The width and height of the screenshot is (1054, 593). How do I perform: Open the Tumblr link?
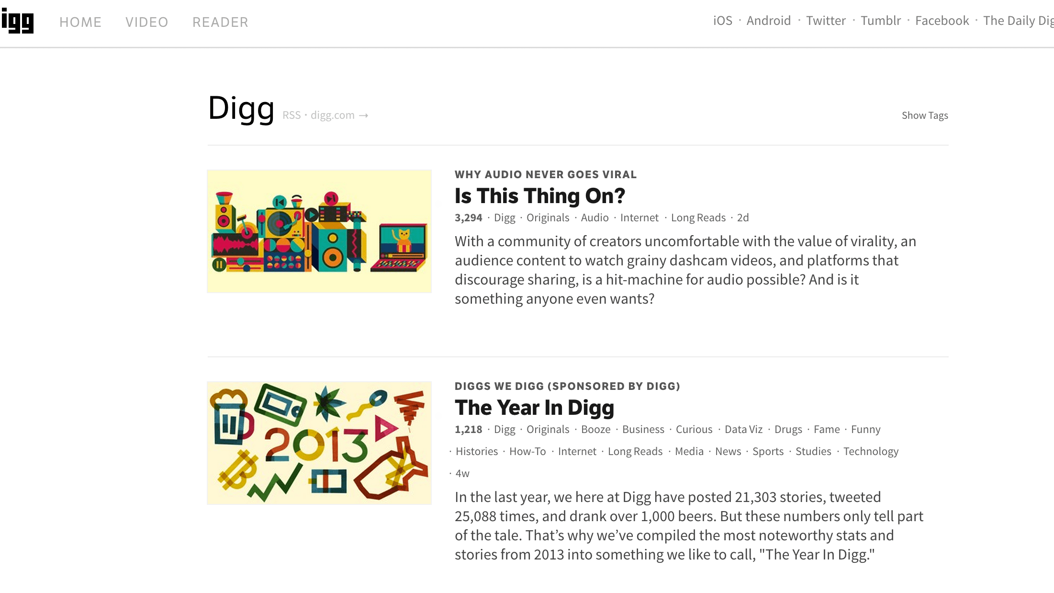coord(881,21)
